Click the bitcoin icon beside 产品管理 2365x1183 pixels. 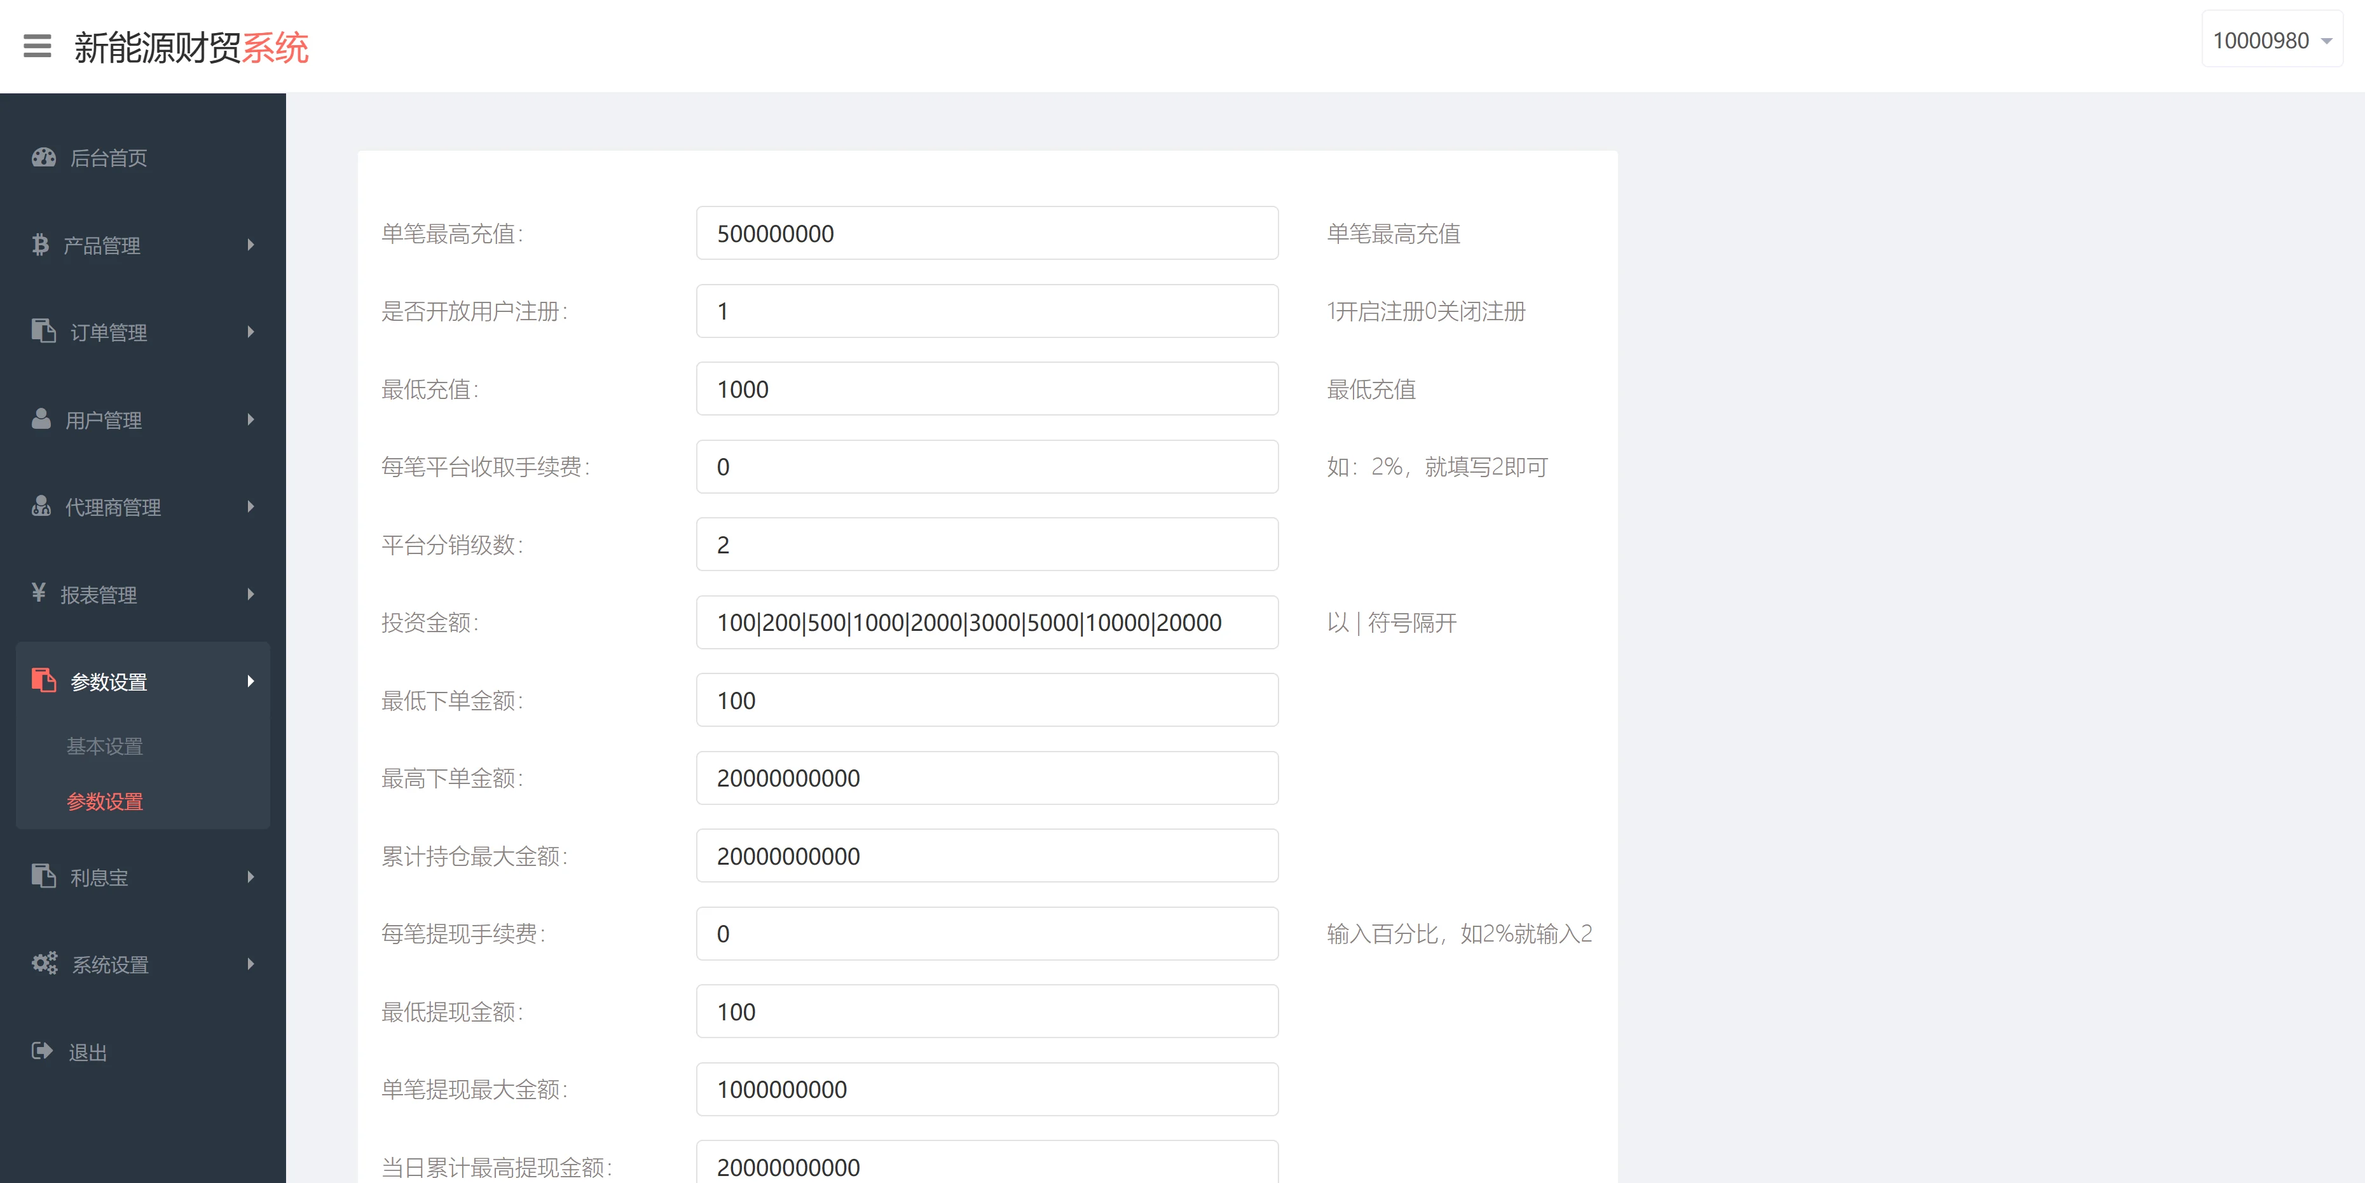(x=41, y=245)
